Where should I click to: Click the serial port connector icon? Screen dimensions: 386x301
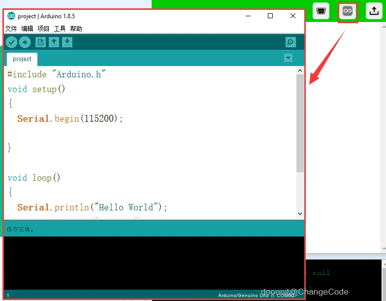[321, 11]
